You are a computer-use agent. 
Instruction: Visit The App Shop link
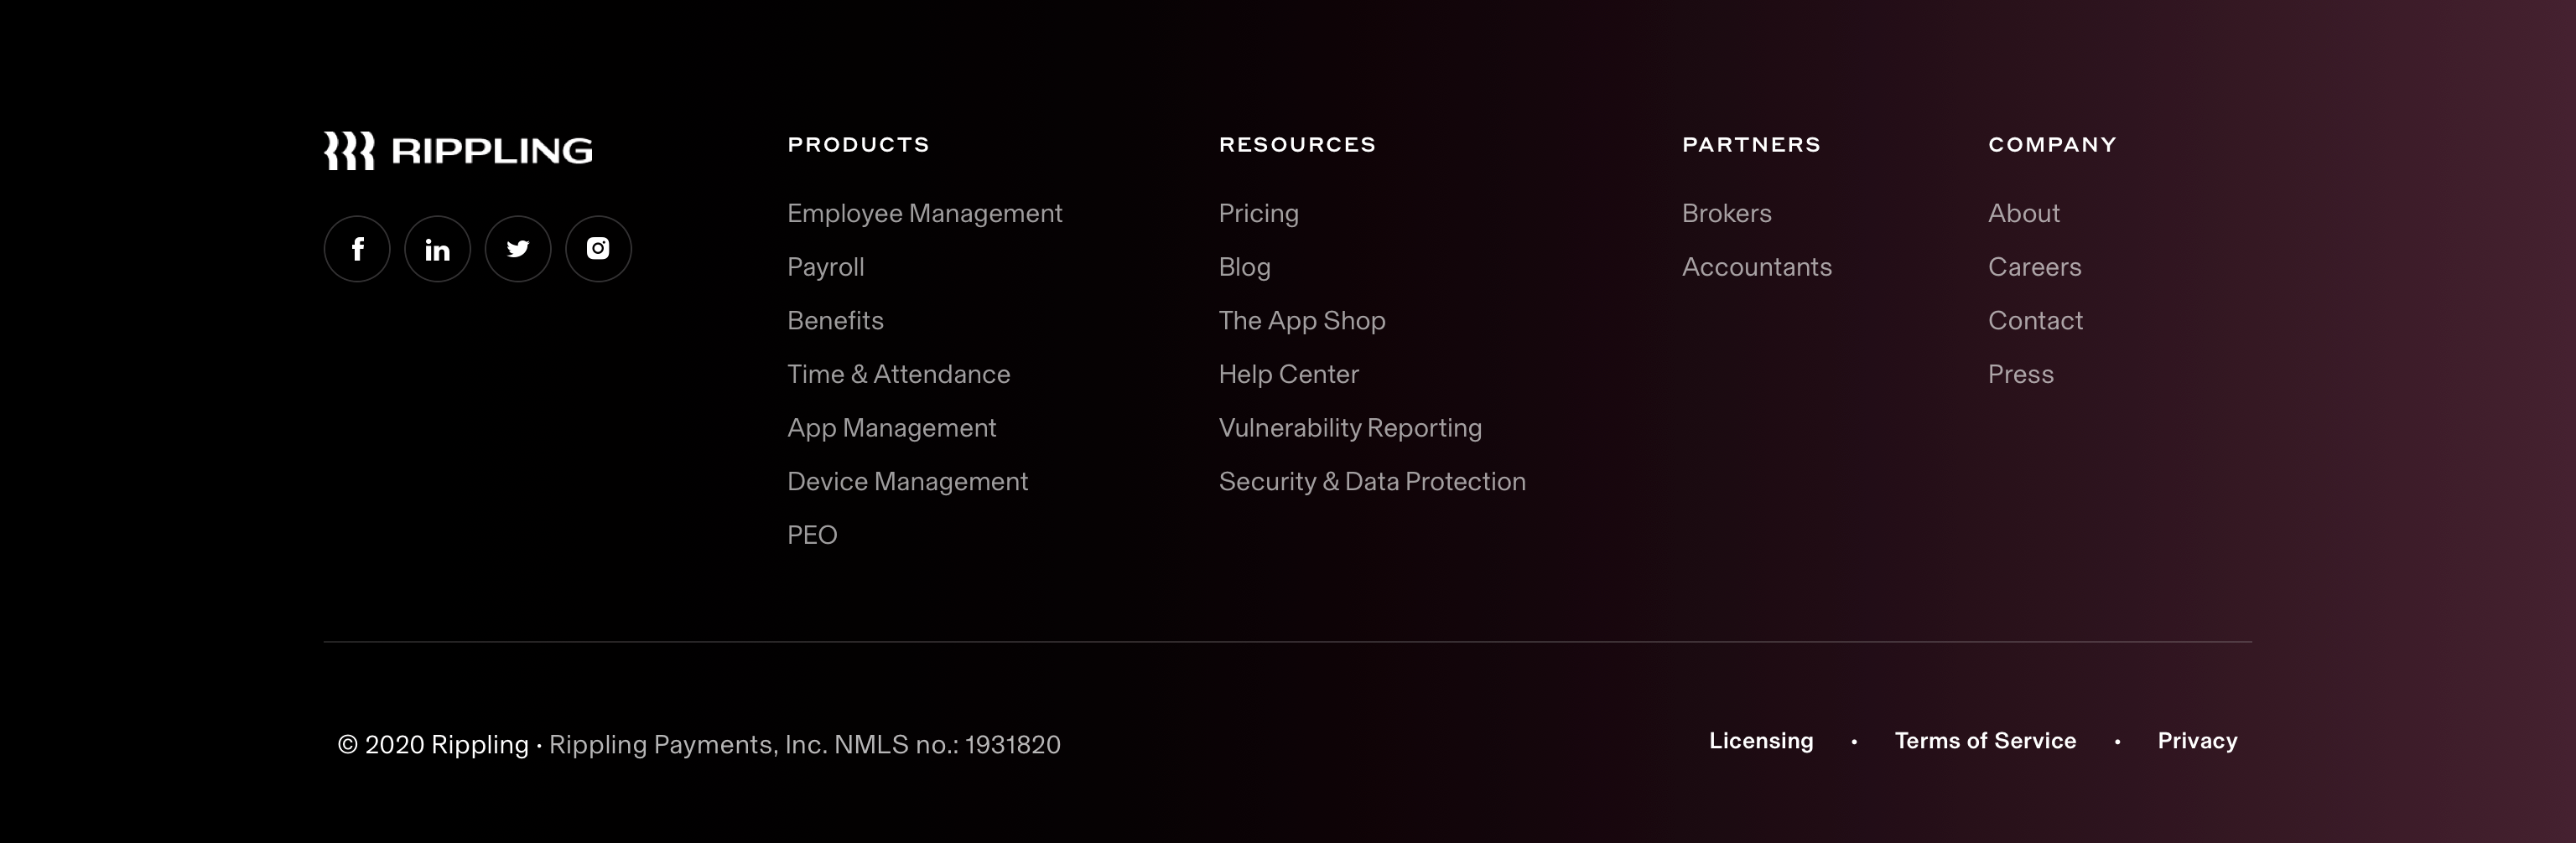click(1301, 321)
